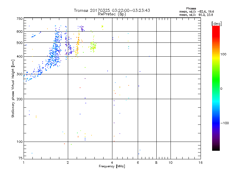
Task: Click the 200 tick label on the height axis
Action: coord(19,99)
